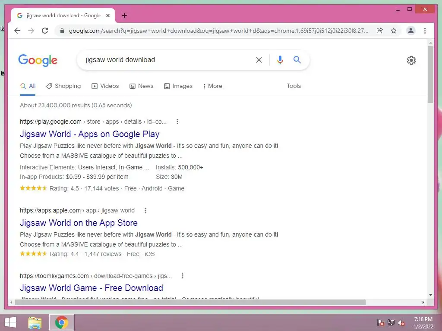Click the scrollbar up arrow
Viewport: 442px width, 331px height.
(x=430, y=43)
